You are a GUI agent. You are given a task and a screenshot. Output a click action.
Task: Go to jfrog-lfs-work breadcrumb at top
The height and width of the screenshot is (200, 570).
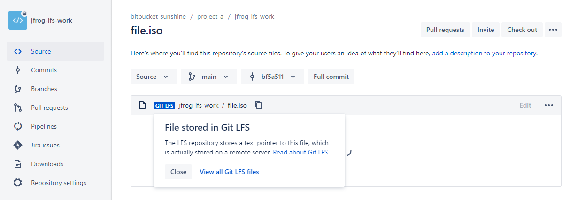click(x=254, y=16)
